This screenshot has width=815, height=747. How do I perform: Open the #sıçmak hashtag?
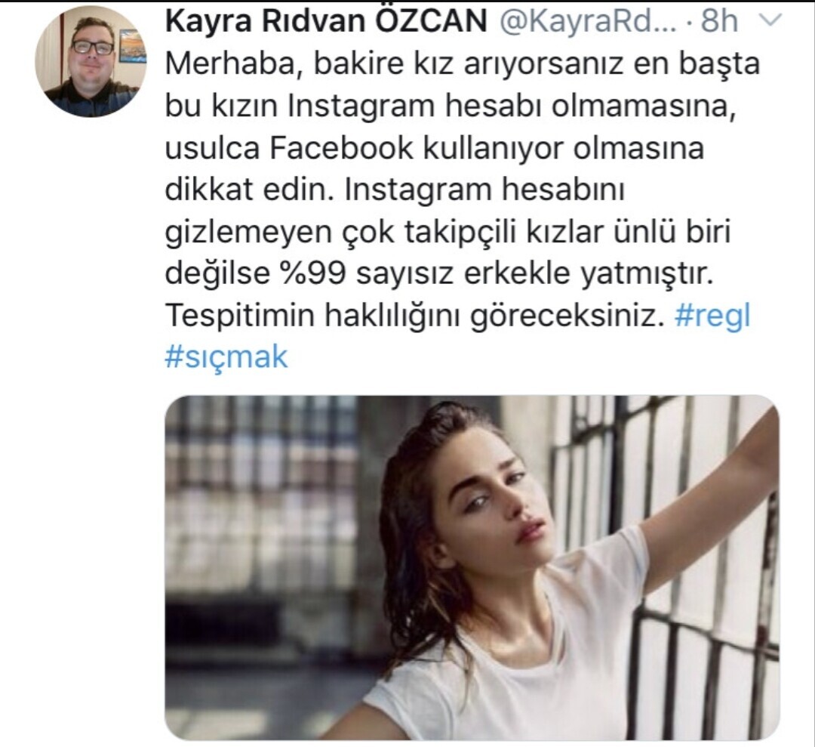coord(226,357)
